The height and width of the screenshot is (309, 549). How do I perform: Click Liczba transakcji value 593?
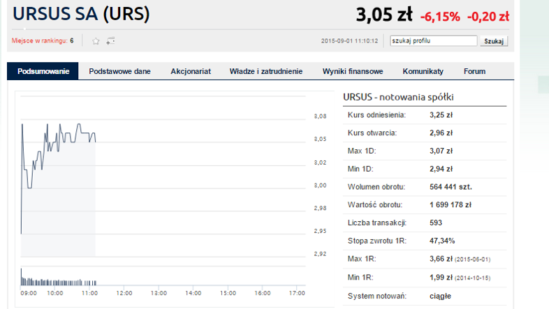[436, 223]
